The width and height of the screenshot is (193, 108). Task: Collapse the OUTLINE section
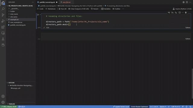pyautogui.click(x=11, y=83)
